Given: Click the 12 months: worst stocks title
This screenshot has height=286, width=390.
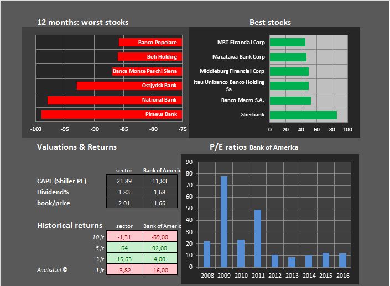Looking at the screenshot, I should coord(82,22).
